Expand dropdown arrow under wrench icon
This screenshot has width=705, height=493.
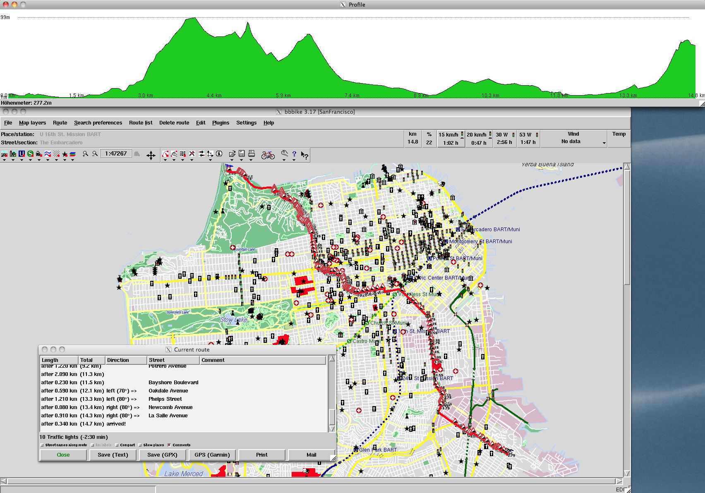(x=284, y=160)
